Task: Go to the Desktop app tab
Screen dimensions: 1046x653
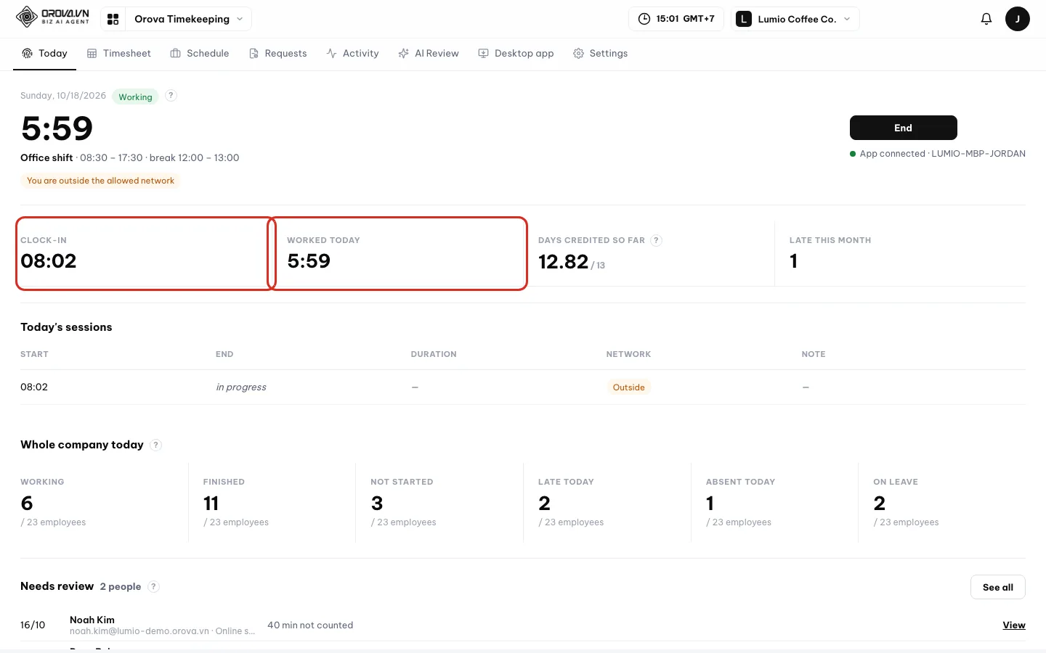Action: (x=516, y=54)
